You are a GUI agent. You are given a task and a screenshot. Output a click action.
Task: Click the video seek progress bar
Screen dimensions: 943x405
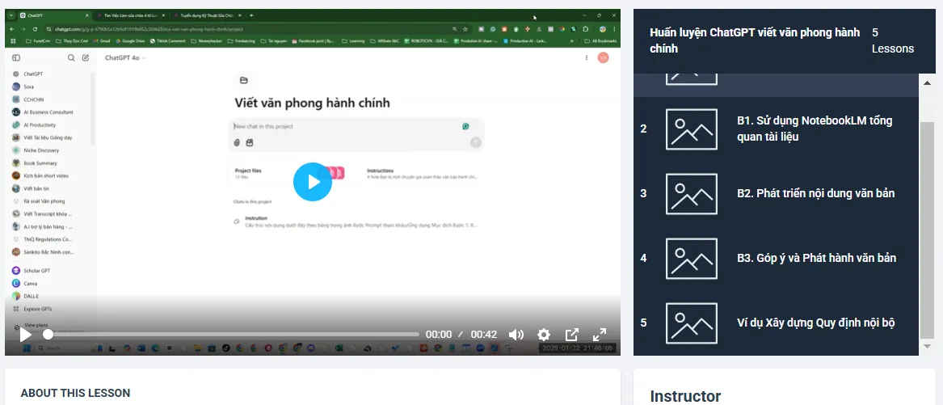[231, 335]
